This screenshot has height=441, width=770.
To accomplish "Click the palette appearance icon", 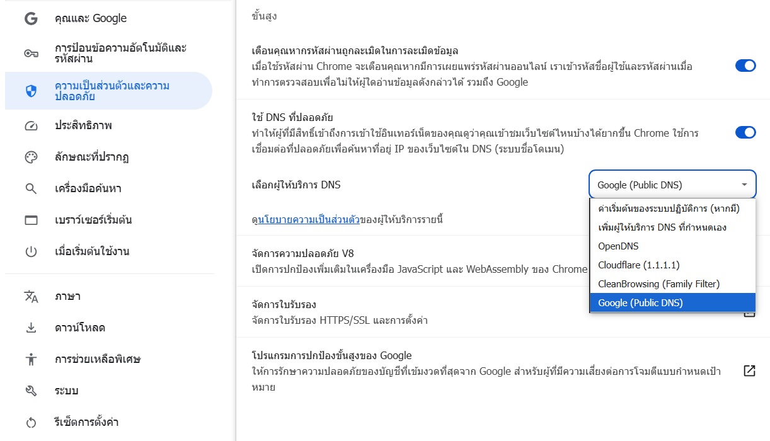I will pyautogui.click(x=31, y=157).
